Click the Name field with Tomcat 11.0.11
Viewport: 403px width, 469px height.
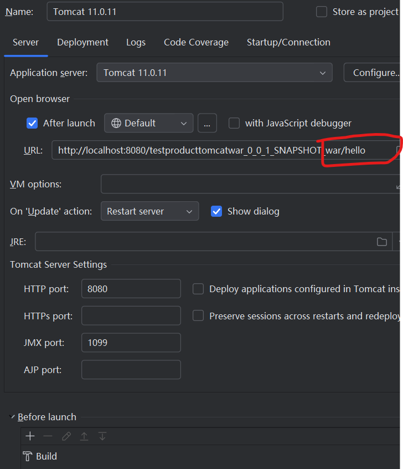pyautogui.click(x=165, y=12)
